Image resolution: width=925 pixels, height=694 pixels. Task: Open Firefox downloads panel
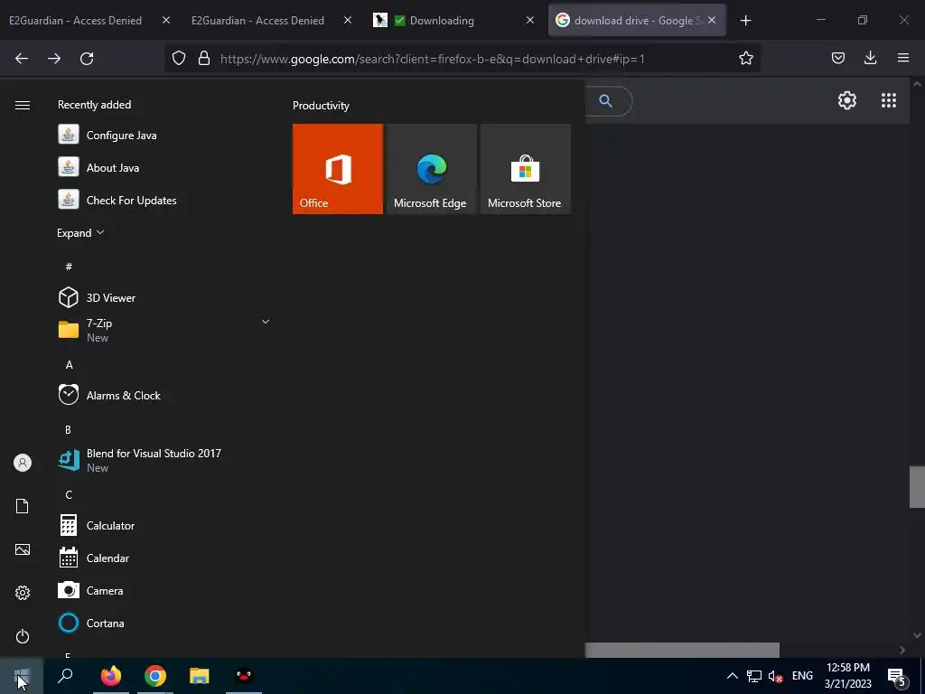click(870, 58)
